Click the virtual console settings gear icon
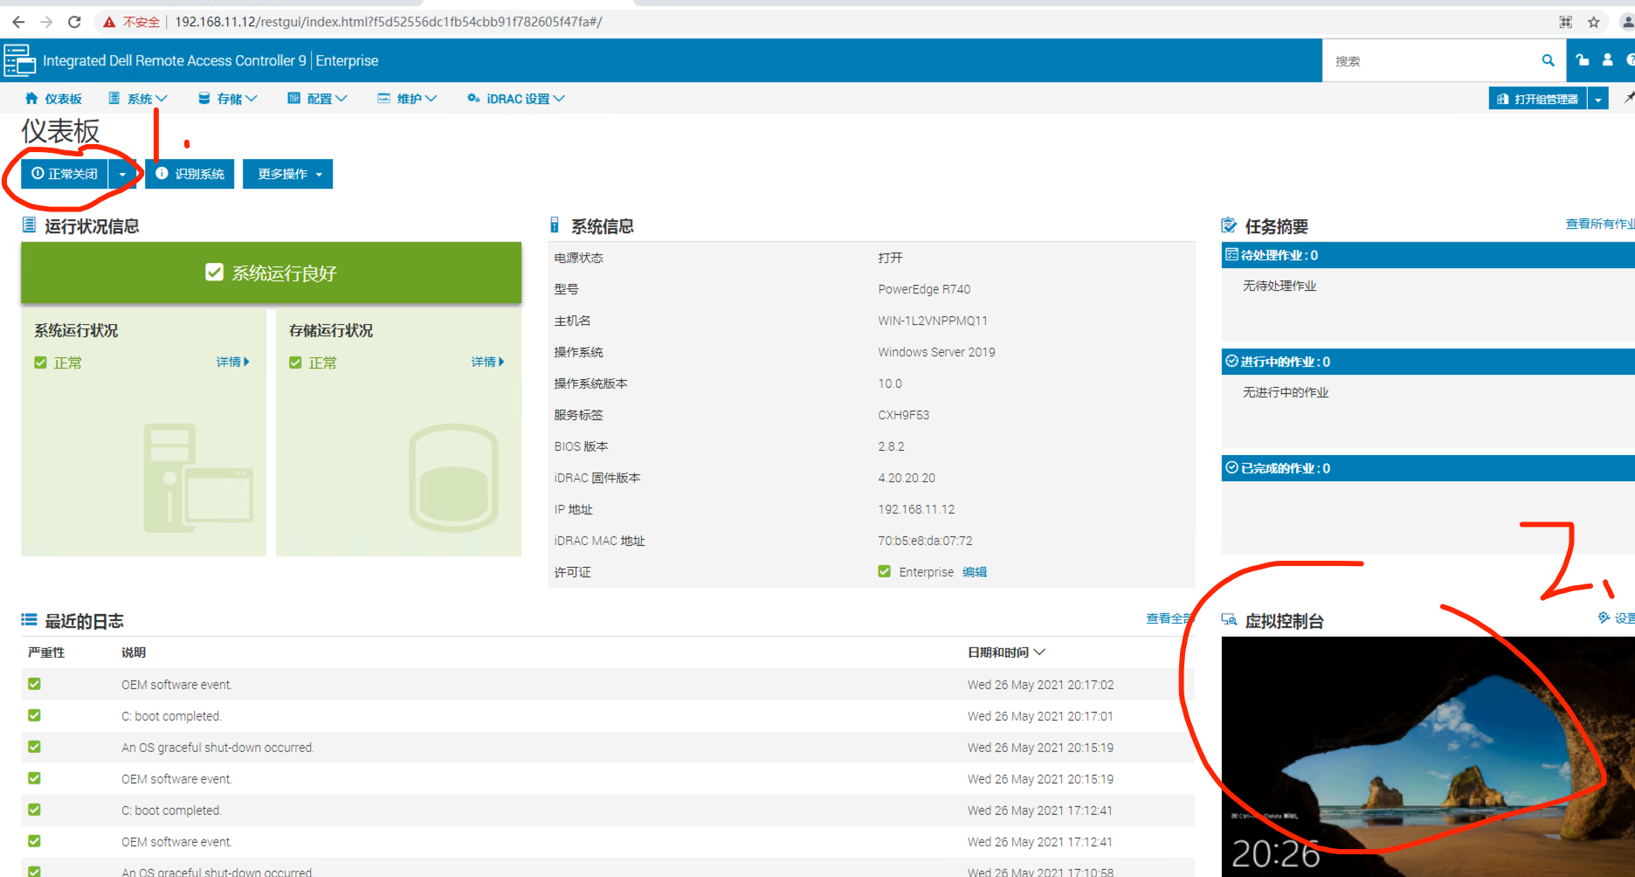This screenshot has width=1635, height=877. pyautogui.click(x=1604, y=618)
